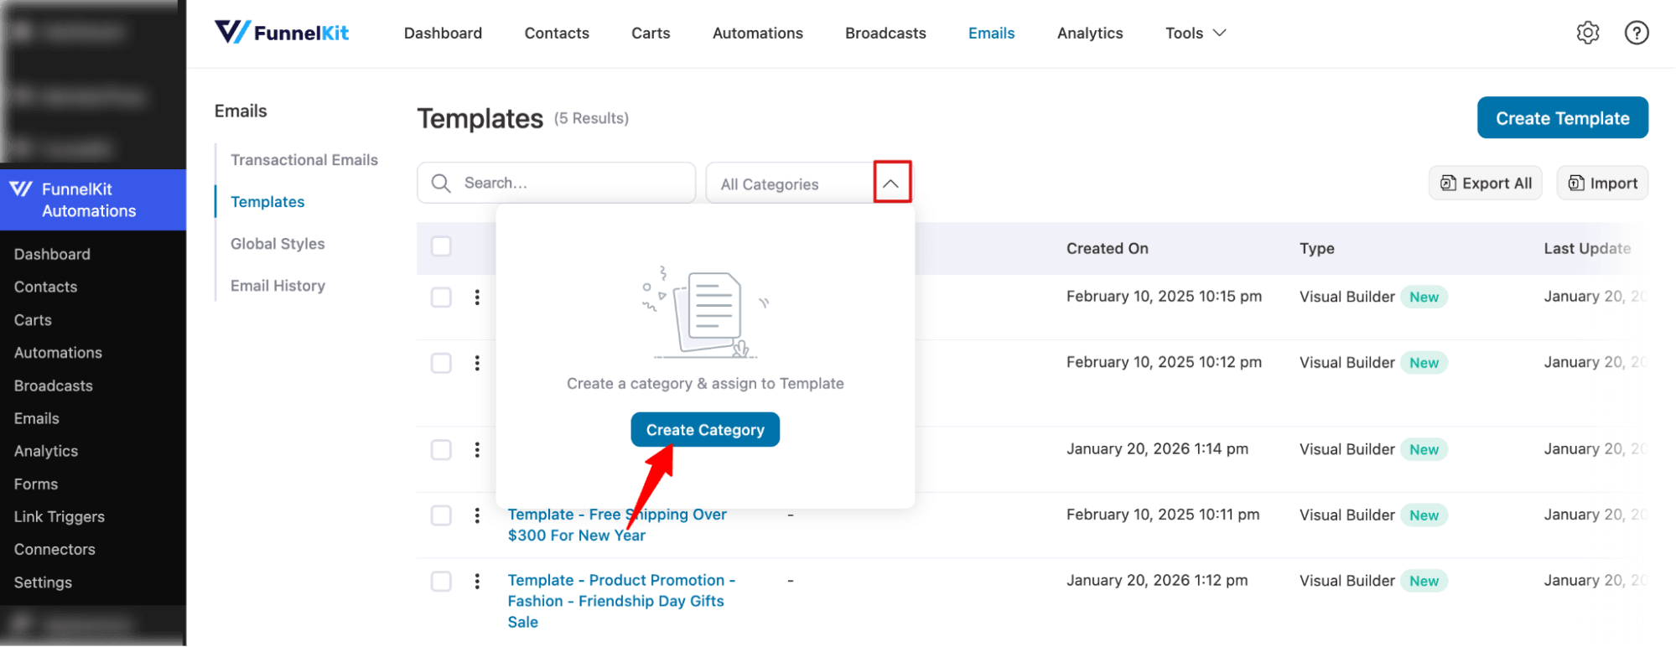The image size is (1676, 647).
Task: Open FunnelKit settings via gear icon
Action: coord(1587,33)
